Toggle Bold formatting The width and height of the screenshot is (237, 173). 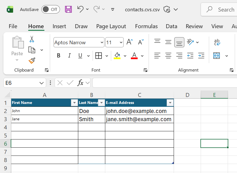(x=59, y=56)
